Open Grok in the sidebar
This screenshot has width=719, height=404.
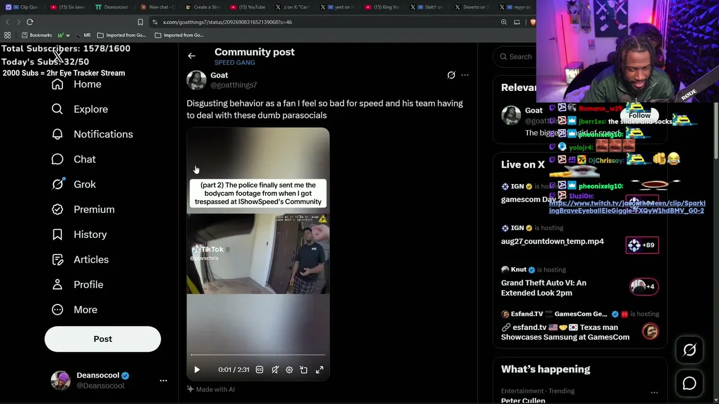[x=74, y=184]
